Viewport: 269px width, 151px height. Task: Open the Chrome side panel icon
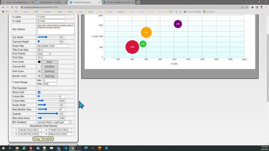tap(257, 8)
